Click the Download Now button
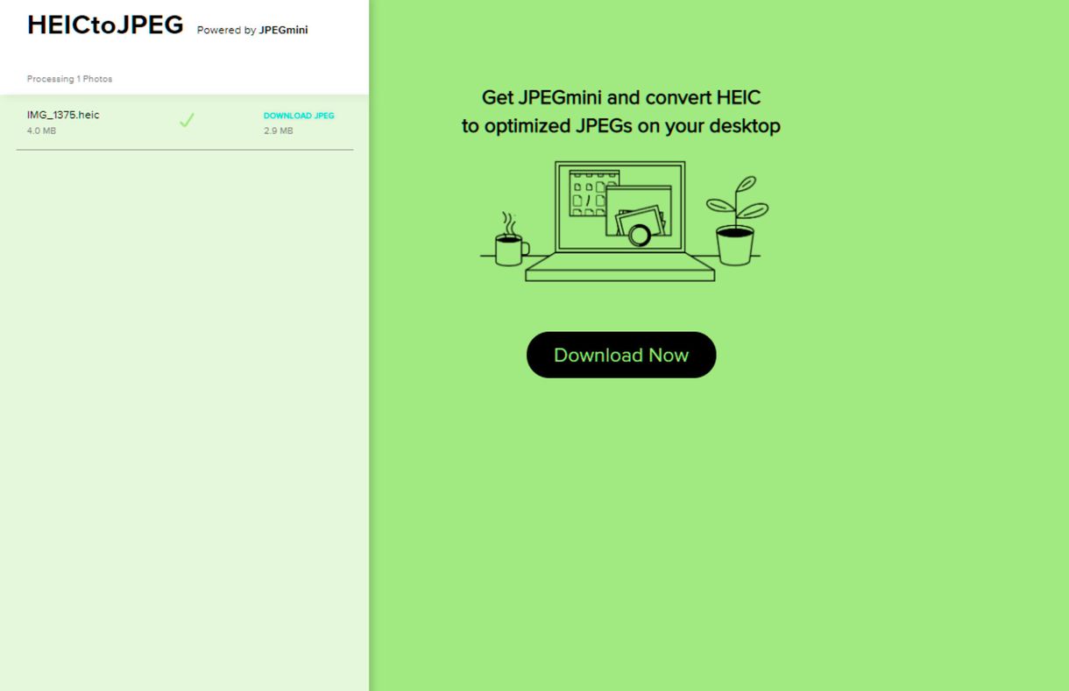 pos(620,355)
